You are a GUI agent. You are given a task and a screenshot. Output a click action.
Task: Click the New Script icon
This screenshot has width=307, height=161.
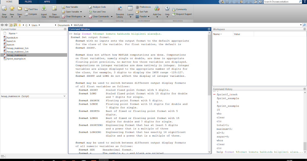(4, 10)
